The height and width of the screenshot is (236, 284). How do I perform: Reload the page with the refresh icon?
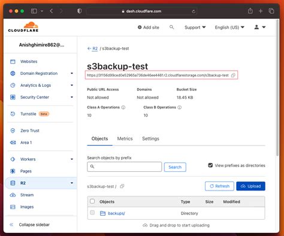point(194,11)
